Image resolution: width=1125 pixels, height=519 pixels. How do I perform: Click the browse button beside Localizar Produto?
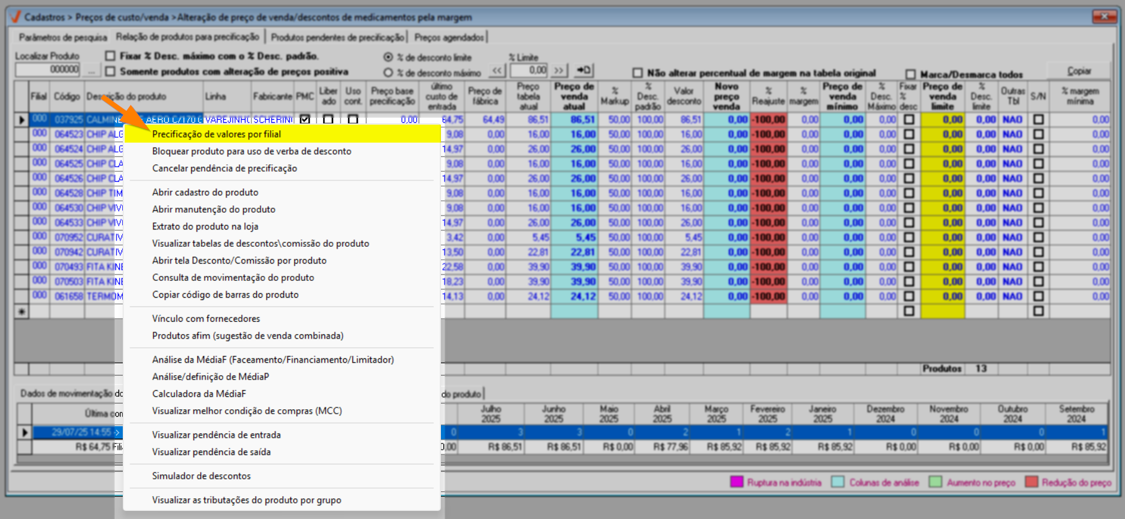[x=92, y=71]
